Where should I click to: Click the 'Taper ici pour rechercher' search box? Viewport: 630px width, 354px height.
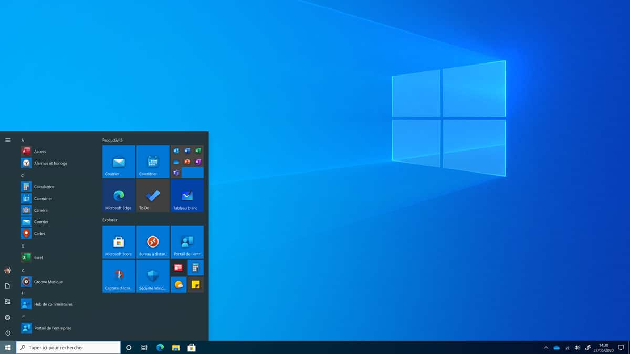pyautogui.click(x=68, y=347)
